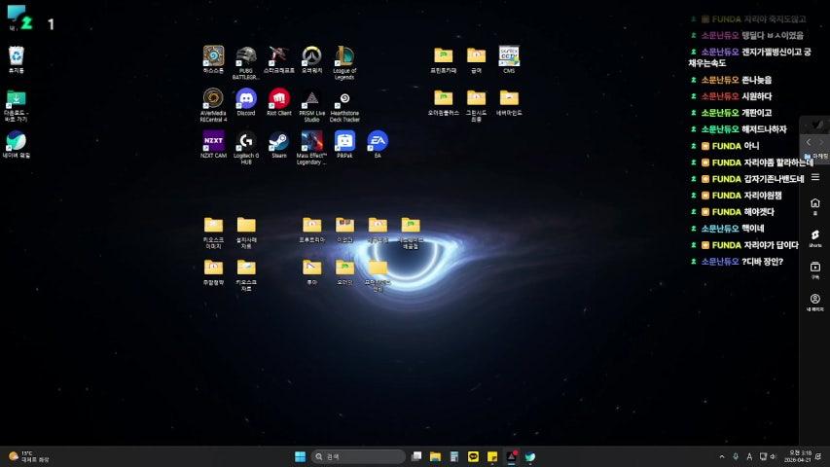
Task: Open the Discord desktop shortcut
Action: pyautogui.click(x=246, y=98)
